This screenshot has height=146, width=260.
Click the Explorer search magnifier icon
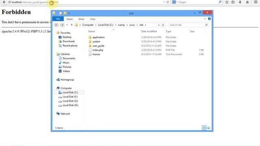tap(206, 25)
